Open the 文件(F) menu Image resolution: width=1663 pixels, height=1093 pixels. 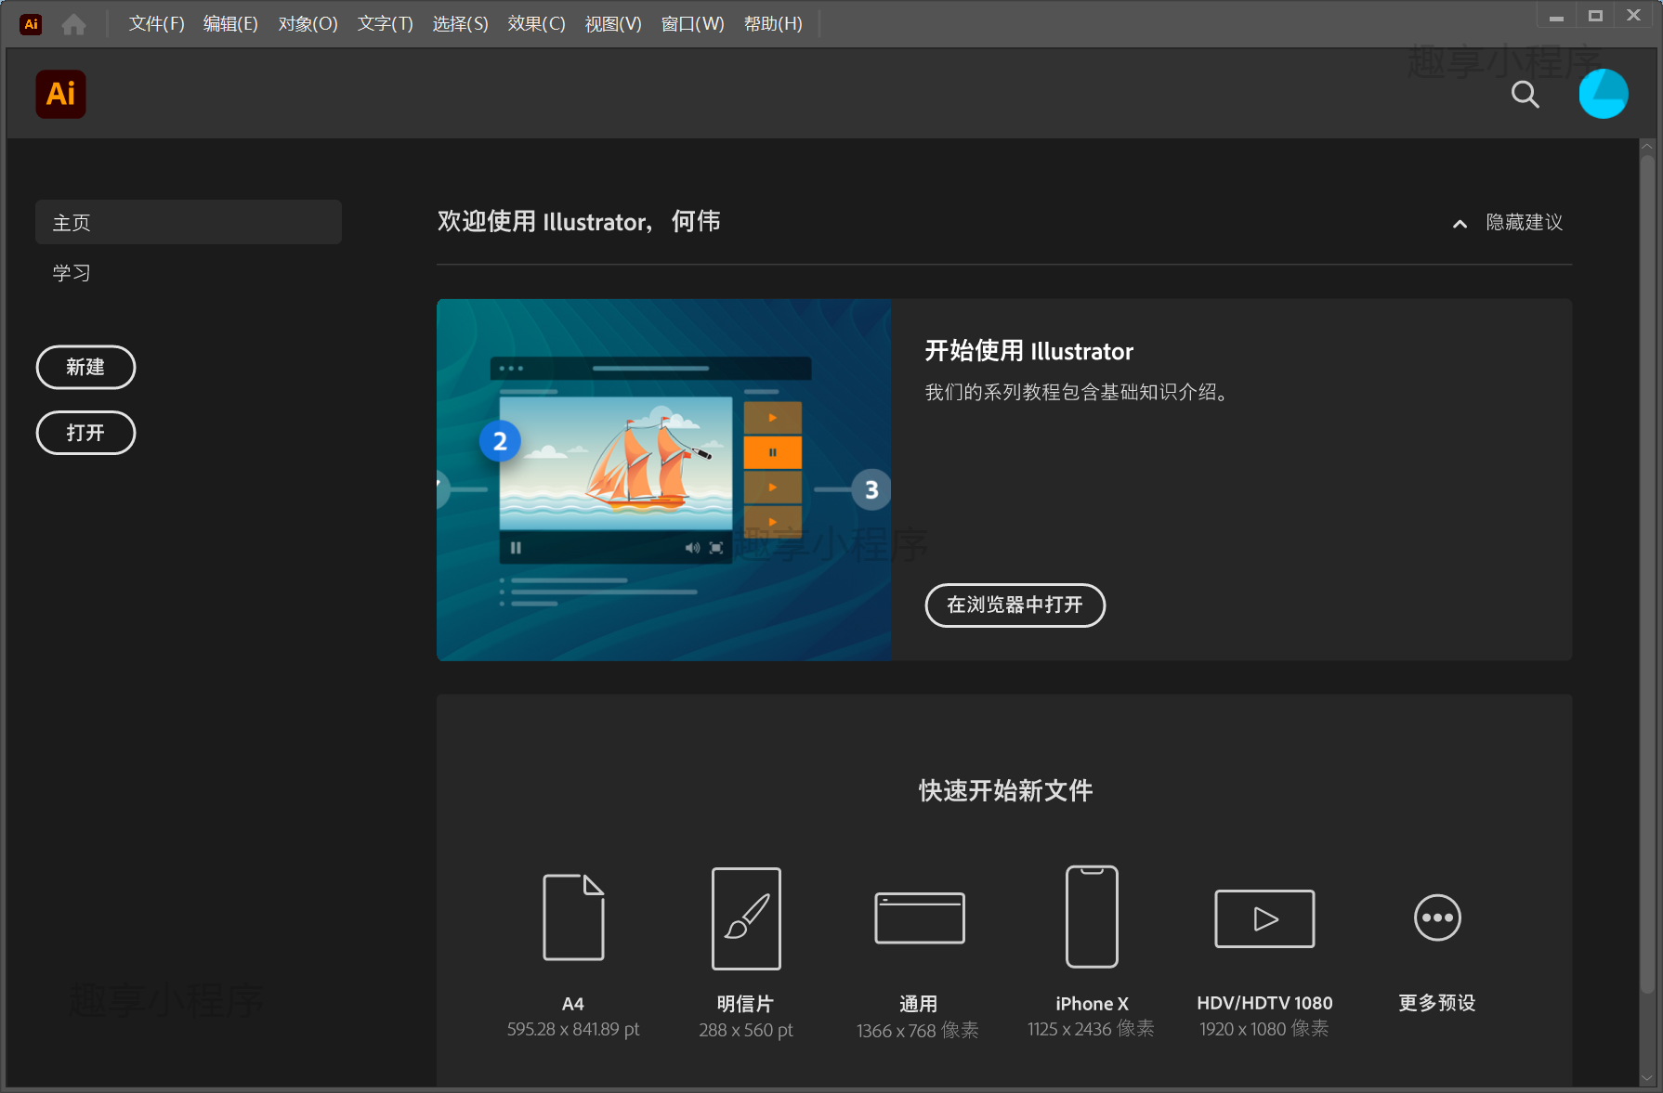click(156, 24)
